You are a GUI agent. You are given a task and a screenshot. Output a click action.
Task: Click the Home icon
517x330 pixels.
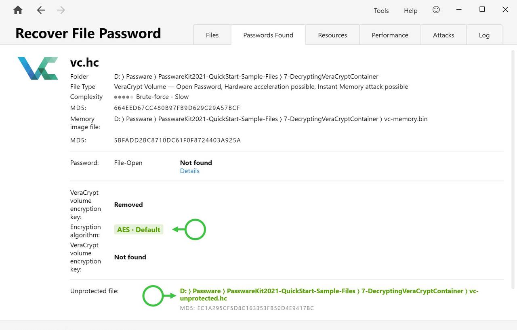pyautogui.click(x=17, y=10)
